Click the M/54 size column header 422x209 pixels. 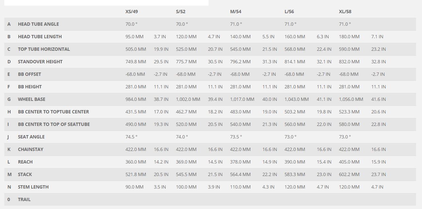(236, 12)
